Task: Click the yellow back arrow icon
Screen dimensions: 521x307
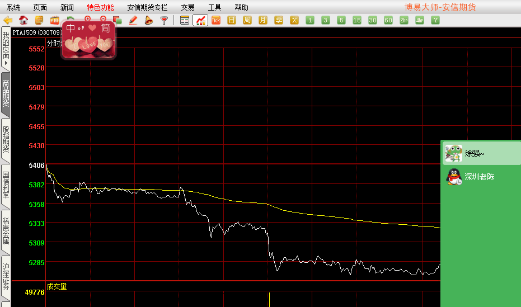Action: coord(8,20)
